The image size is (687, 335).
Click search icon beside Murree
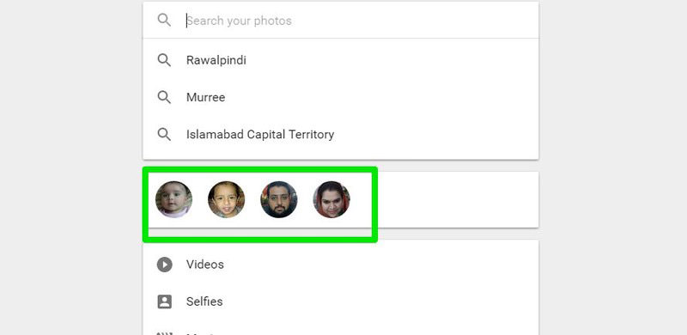[164, 97]
